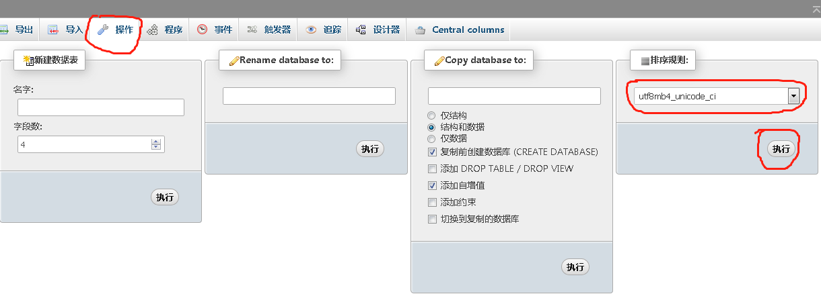Click the Events (事件) clock icon
The image size is (821, 294).
[x=202, y=30]
